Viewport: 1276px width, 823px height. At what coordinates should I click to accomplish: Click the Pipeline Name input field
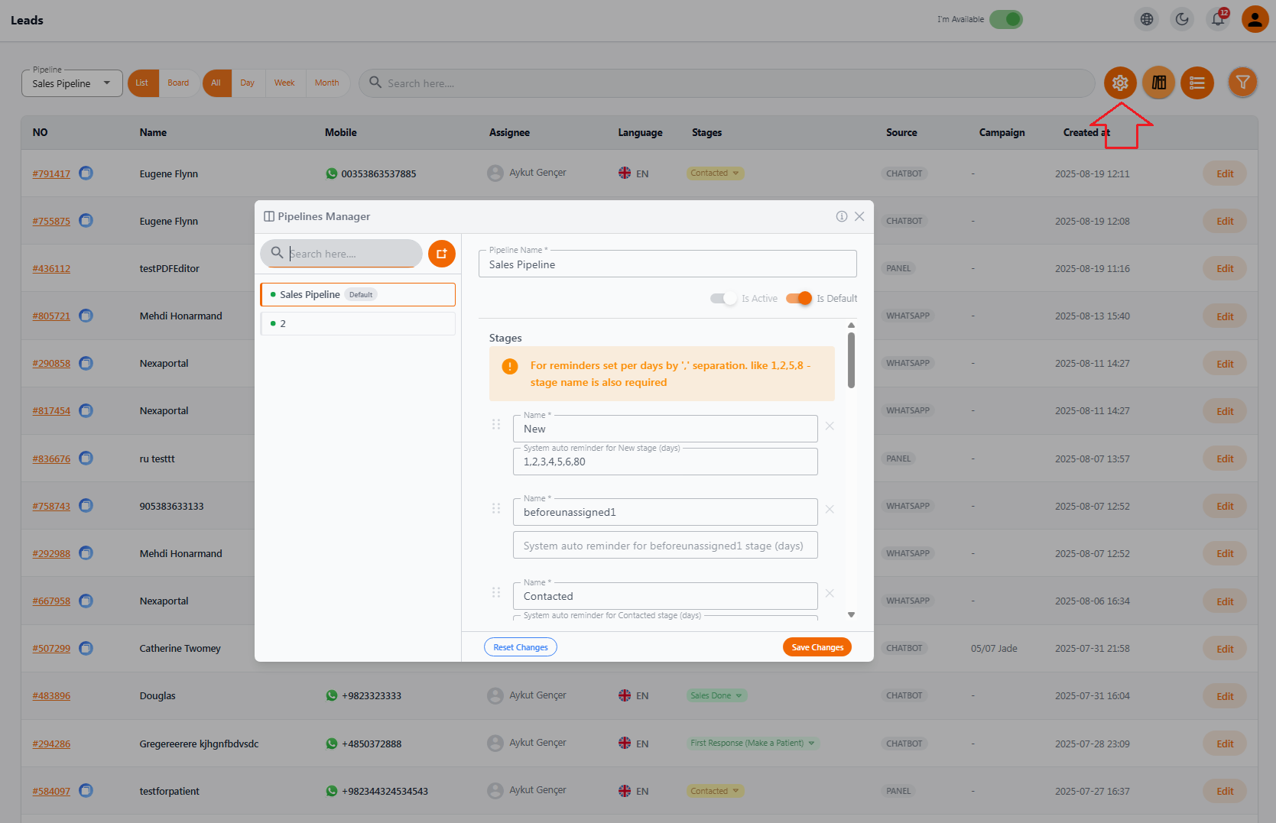(x=667, y=264)
